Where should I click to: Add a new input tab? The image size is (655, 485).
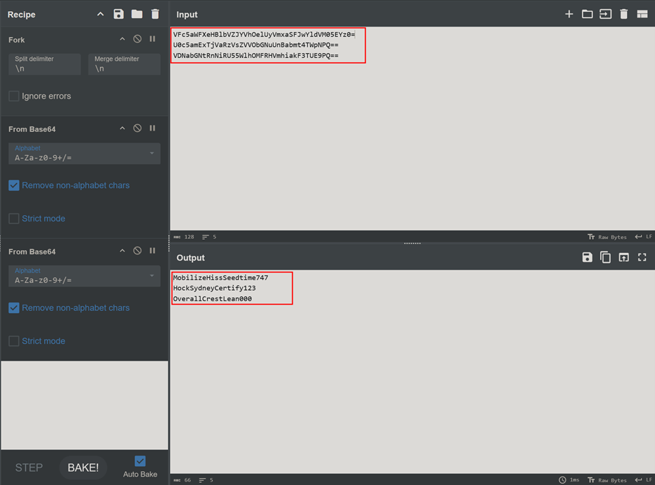point(569,14)
